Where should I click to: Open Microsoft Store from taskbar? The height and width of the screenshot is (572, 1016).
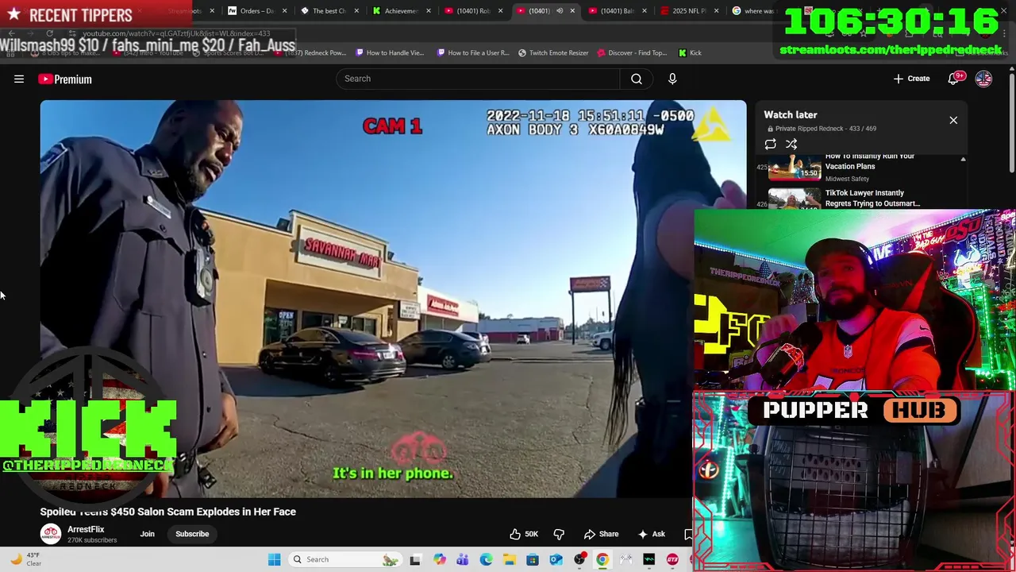coord(533,559)
